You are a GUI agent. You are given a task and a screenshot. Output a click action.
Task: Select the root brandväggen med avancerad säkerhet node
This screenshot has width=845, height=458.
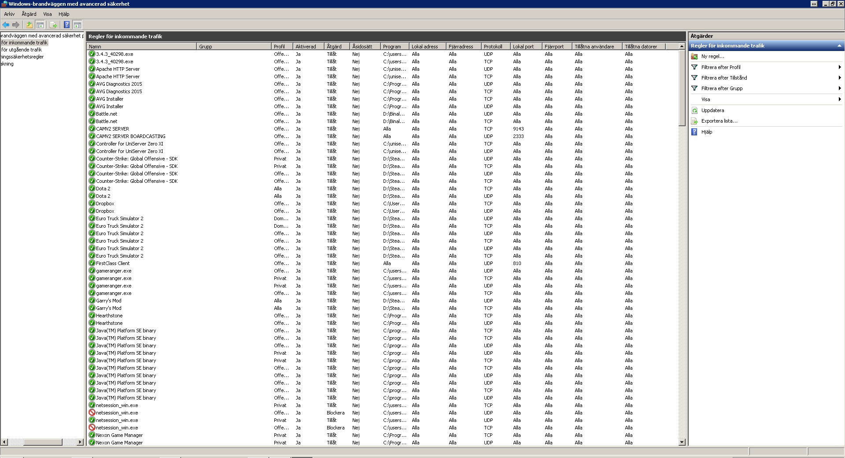click(42, 36)
